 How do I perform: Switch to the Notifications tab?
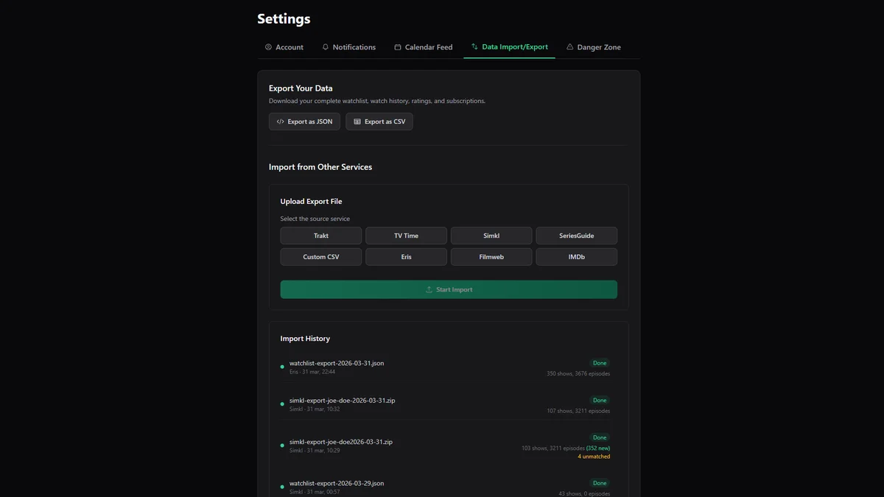click(x=354, y=47)
